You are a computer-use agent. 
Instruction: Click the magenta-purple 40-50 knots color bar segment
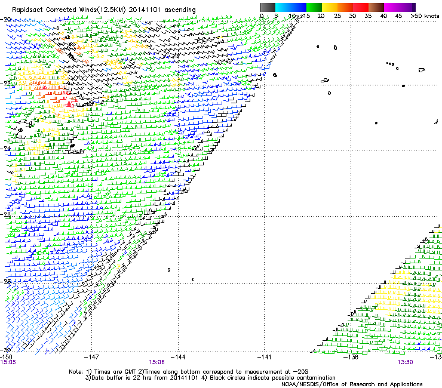(x=400, y=7)
